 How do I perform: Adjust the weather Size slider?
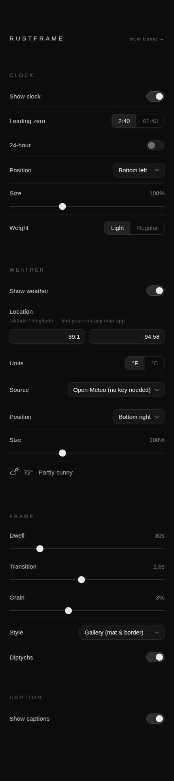87,453
